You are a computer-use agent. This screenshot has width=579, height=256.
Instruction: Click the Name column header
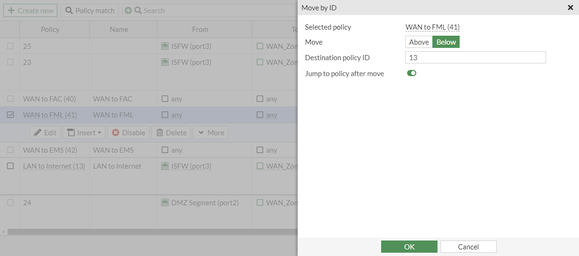(119, 29)
